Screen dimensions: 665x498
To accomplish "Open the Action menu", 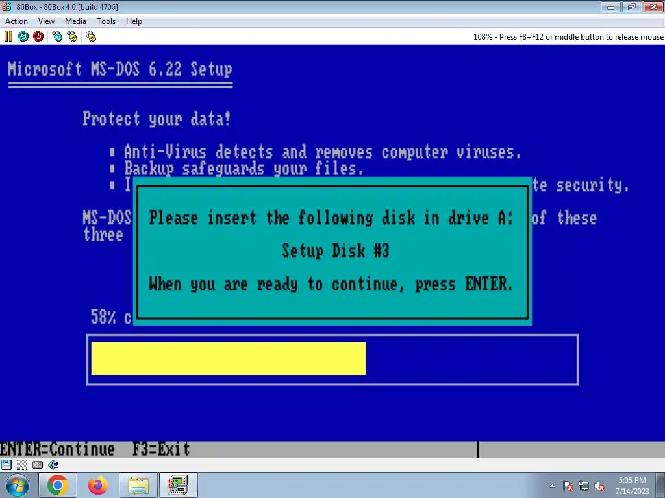I will pos(16,21).
